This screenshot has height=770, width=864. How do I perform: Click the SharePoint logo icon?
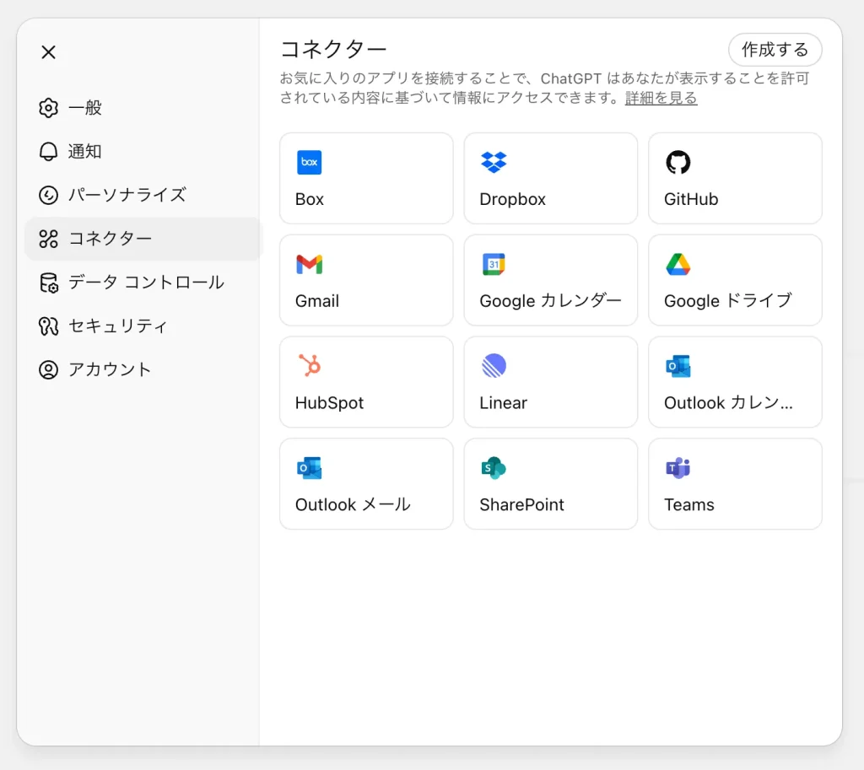(494, 468)
